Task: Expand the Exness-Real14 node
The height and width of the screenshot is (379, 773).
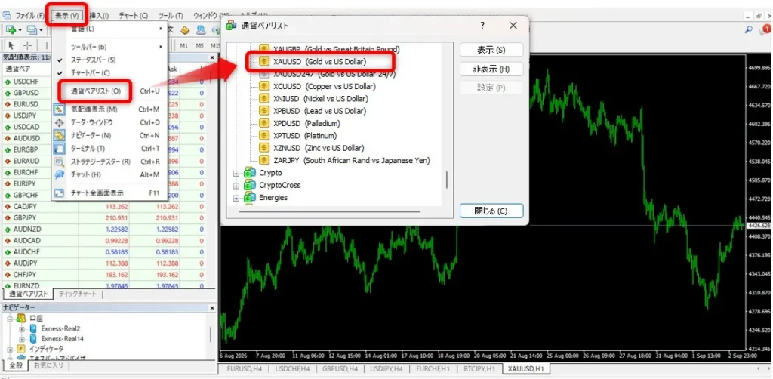Action: [22, 339]
